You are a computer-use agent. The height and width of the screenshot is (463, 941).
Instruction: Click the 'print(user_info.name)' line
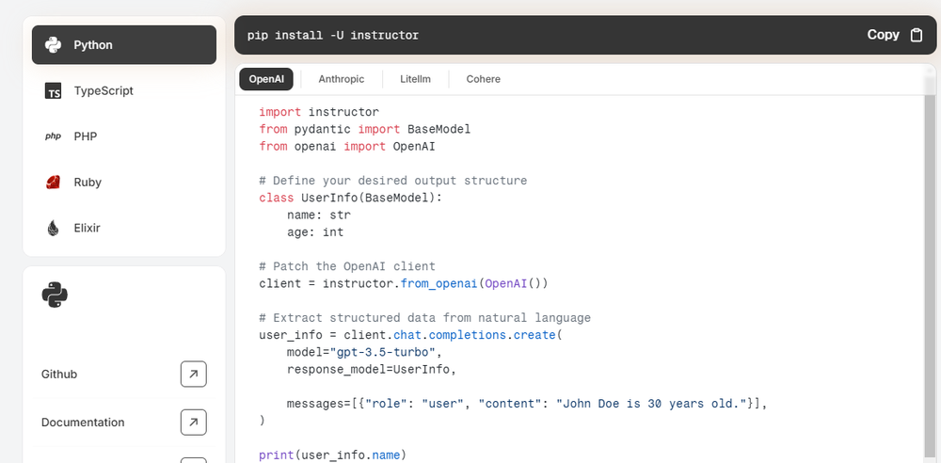pos(332,455)
